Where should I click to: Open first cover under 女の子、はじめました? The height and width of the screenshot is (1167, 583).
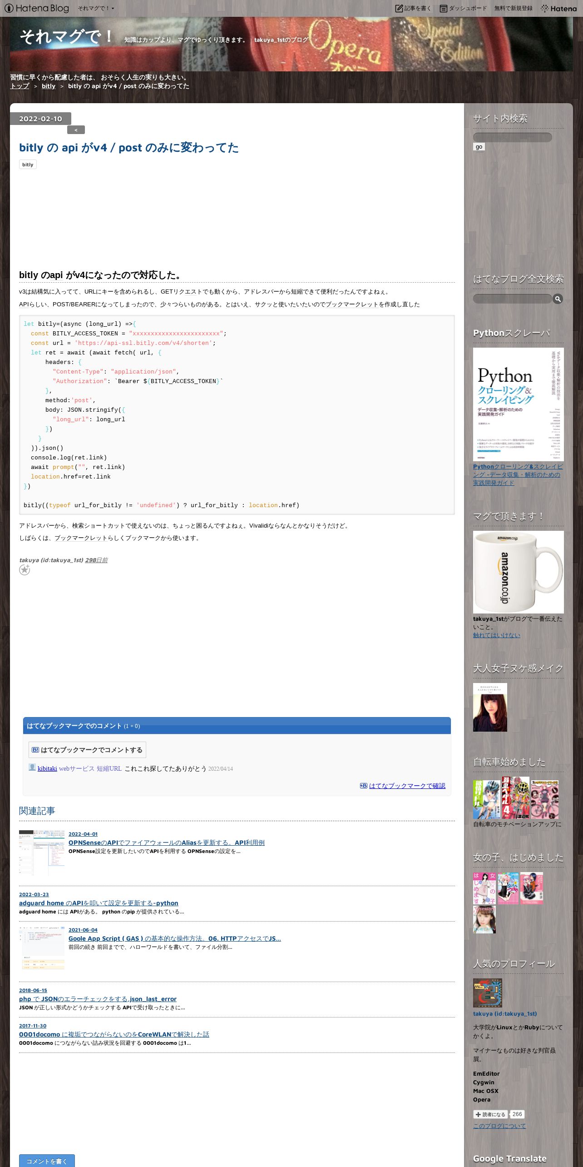(x=484, y=888)
